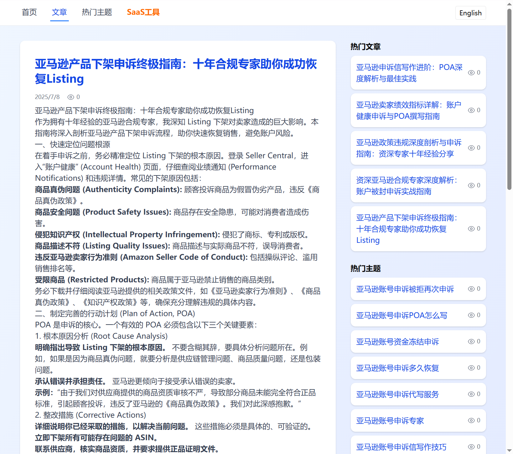Click the scrollbar down arrow
Viewport: 513px width, 454px height.
(x=509, y=451)
